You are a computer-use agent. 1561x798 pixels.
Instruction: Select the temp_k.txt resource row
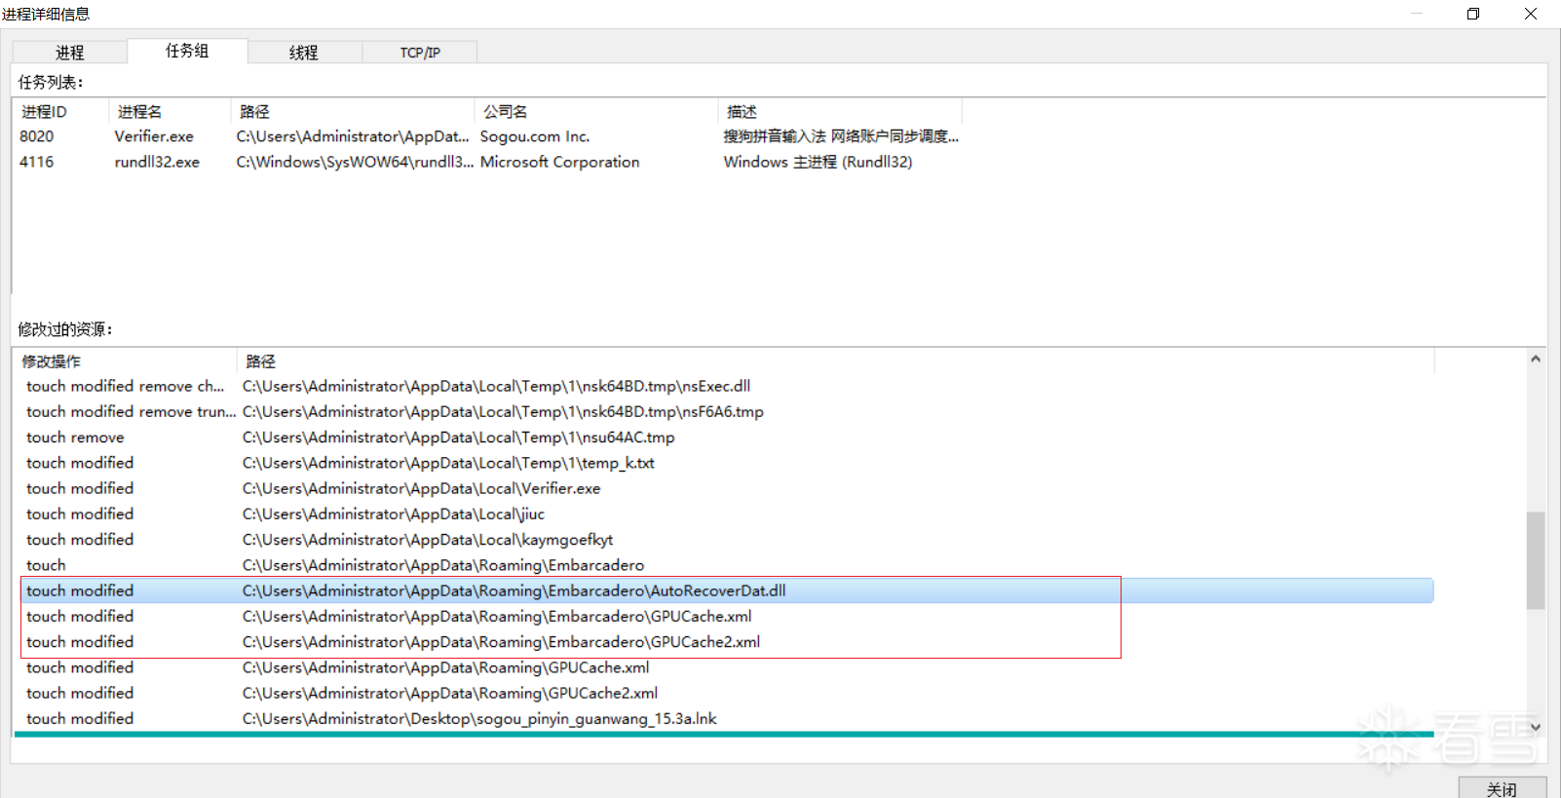pos(448,463)
